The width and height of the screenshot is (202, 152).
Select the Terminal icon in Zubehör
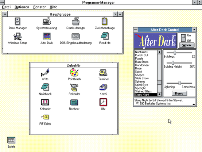[x=103, y=72]
